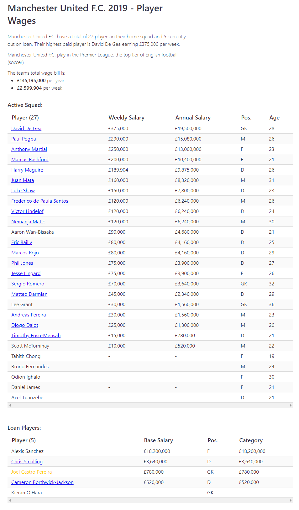Image resolution: width=299 pixels, height=510 pixels.
Task: Open Marcos Rojo player link
Action: 25,252
